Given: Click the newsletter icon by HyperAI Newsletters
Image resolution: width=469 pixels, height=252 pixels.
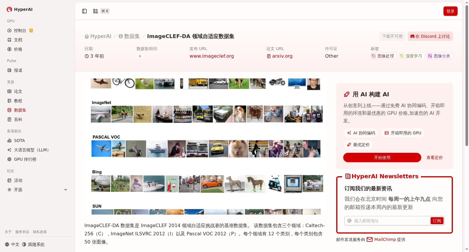Looking at the screenshot, I should (348, 176).
